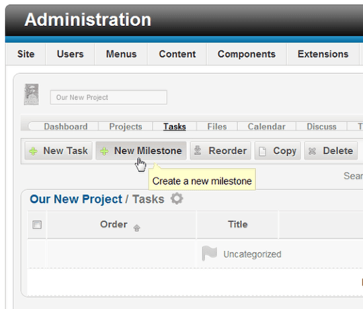The width and height of the screenshot is (363, 309).
Task: Open the Components menu
Action: click(247, 54)
